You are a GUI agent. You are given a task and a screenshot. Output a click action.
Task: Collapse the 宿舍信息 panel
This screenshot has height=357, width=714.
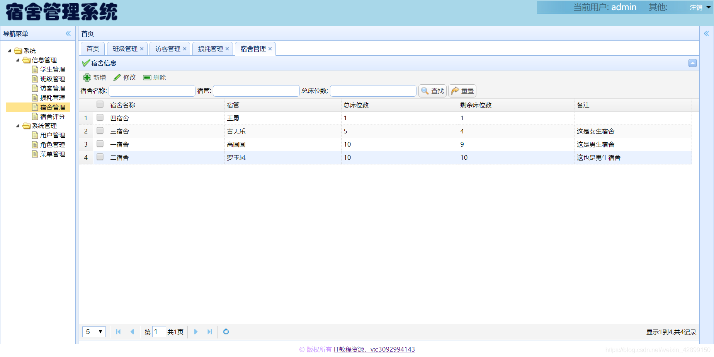click(x=693, y=63)
